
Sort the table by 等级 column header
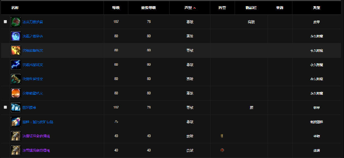(116, 8)
